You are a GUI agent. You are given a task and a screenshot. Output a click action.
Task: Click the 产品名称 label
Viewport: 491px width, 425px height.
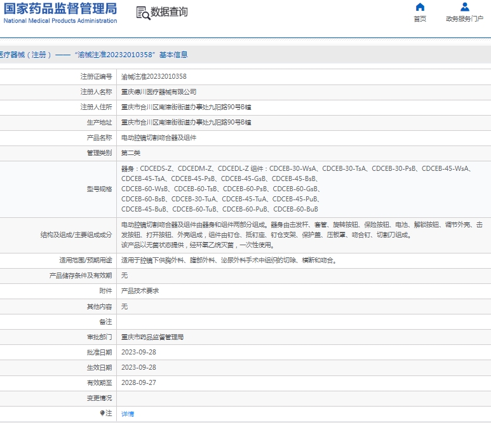99,138
